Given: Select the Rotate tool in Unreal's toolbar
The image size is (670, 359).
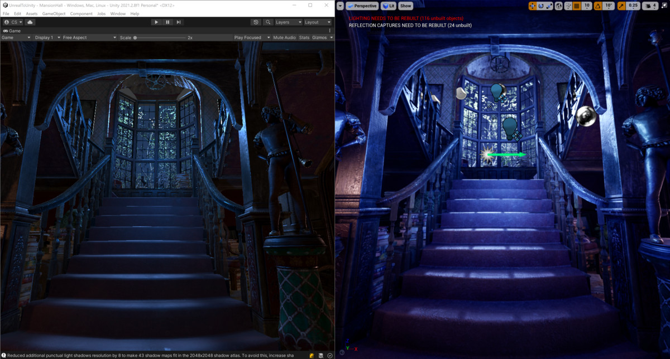Looking at the screenshot, I should [x=540, y=5].
